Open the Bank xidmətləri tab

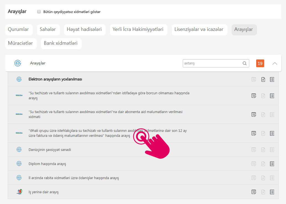(61, 44)
